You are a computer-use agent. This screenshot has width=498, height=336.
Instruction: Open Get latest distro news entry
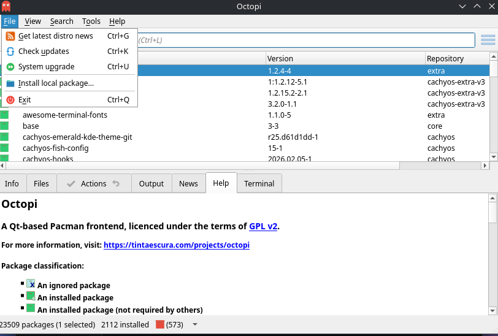(69, 36)
